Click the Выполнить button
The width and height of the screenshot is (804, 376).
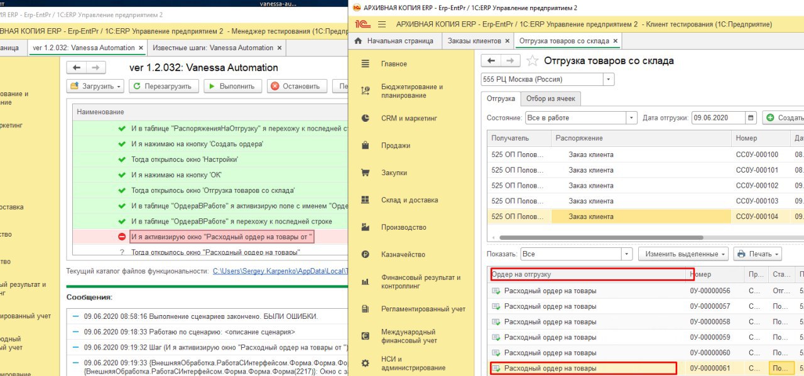pyautogui.click(x=232, y=86)
